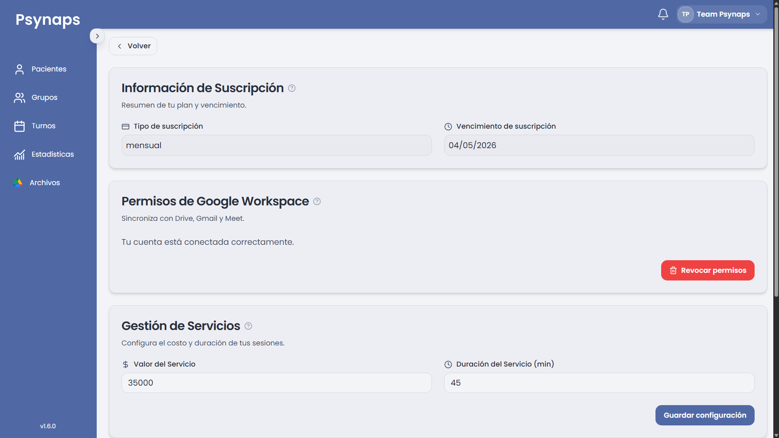Click the card icon beside Tipo de suscripción
The image size is (779, 438).
click(126, 127)
